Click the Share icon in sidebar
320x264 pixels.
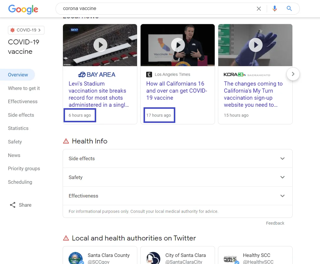(x=13, y=205)
